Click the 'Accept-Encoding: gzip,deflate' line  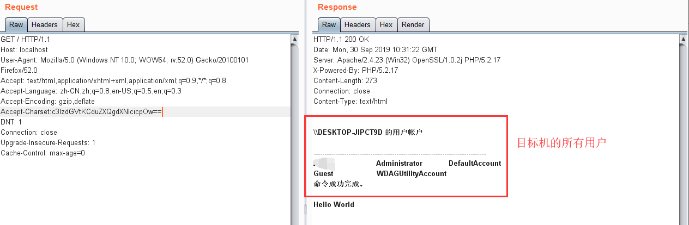point(47,102)
